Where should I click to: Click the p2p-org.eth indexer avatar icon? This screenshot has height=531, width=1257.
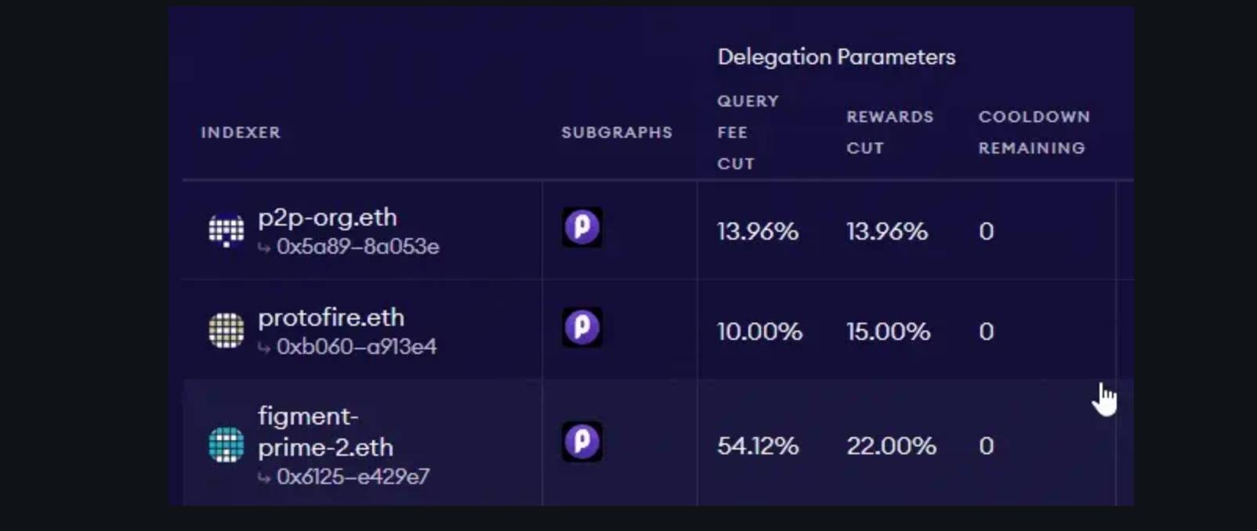click(x=226, y=231)
